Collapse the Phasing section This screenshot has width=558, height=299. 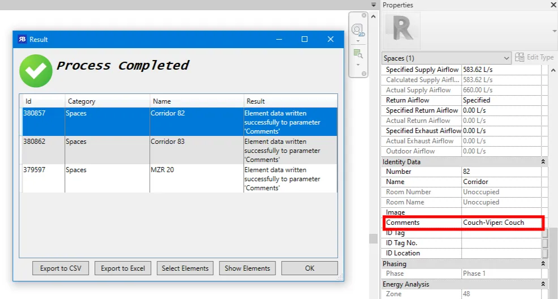point(543,264)
